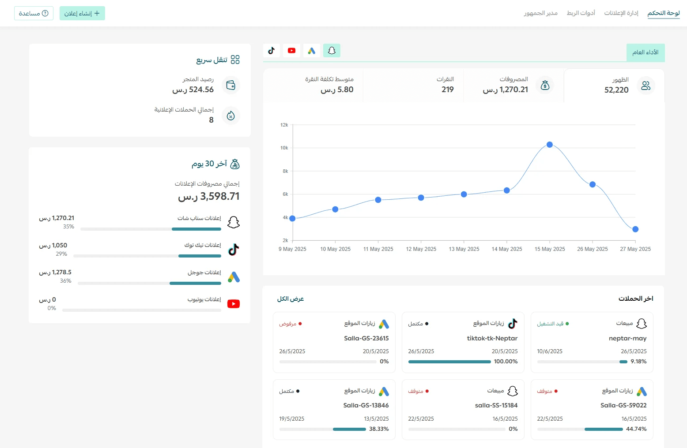Open أدوات الربط menu item
This screenshot has width=687, height=448.
pos(581,13)
